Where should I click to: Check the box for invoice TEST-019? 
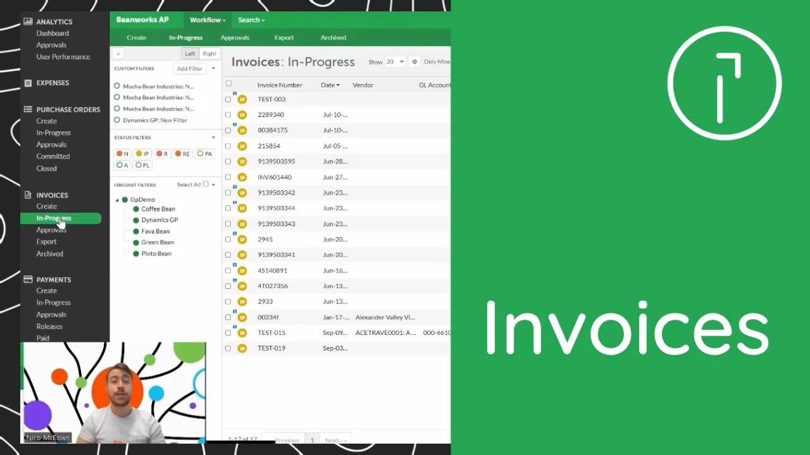228,348
